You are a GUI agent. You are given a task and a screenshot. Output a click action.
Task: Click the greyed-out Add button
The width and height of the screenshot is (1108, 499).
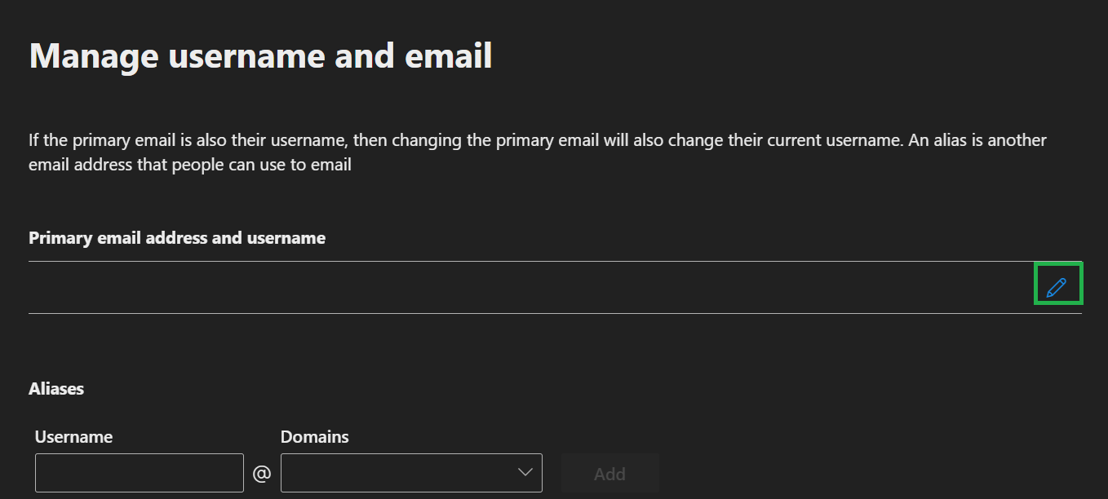[609, 473]
